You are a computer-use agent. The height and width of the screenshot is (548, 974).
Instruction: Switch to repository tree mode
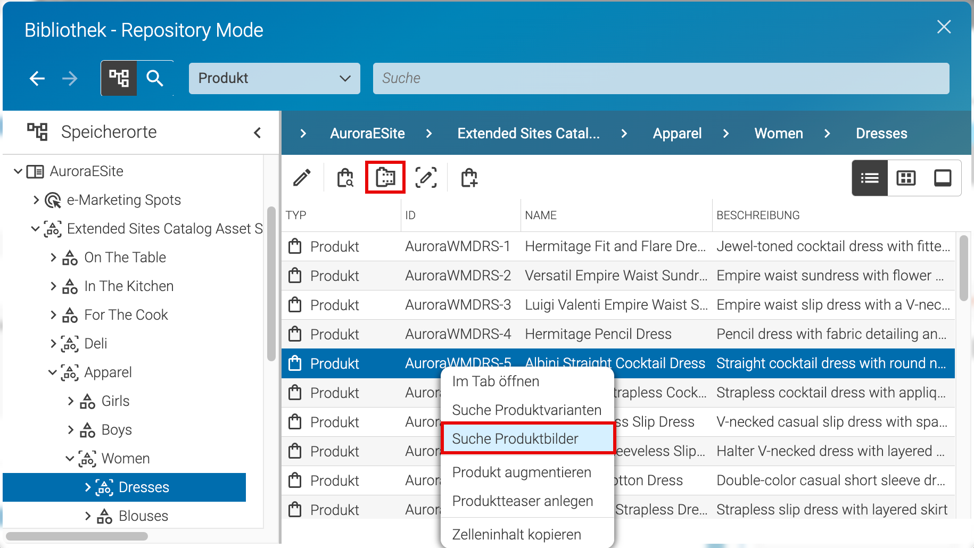pyautogui.click(x=119, y=78)
